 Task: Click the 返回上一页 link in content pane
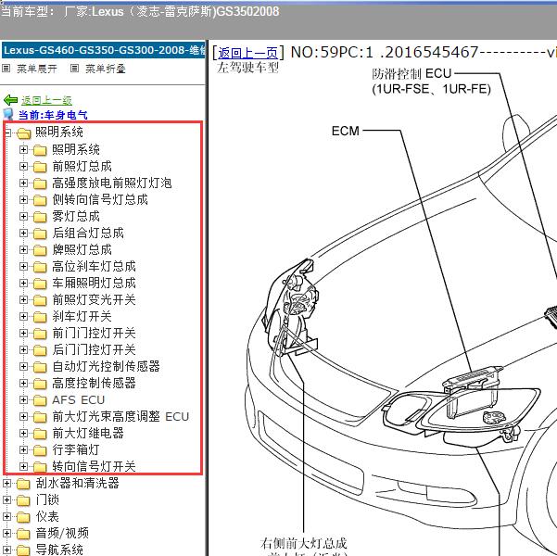(x=248, y=53)
